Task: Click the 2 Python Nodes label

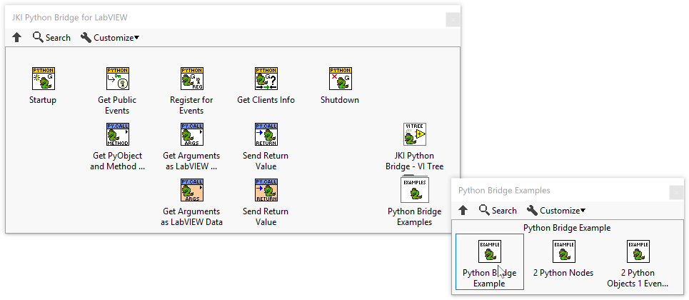Action: coord(563,273)
